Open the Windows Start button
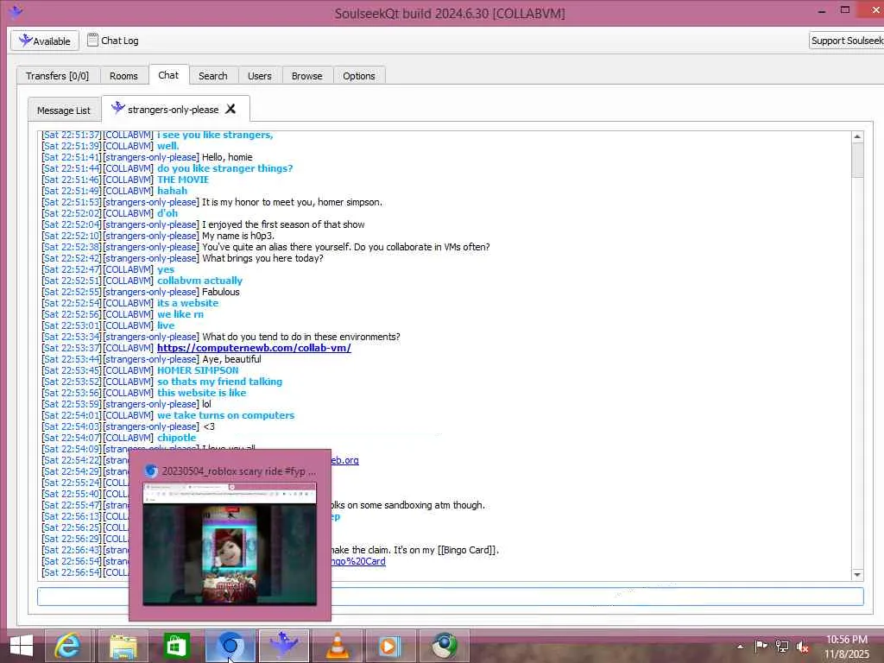The image size is (884, 663). (22, 646)
